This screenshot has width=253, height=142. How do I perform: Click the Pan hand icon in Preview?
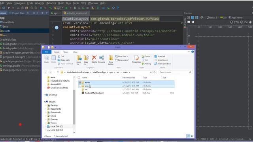(x=250, y=22)
